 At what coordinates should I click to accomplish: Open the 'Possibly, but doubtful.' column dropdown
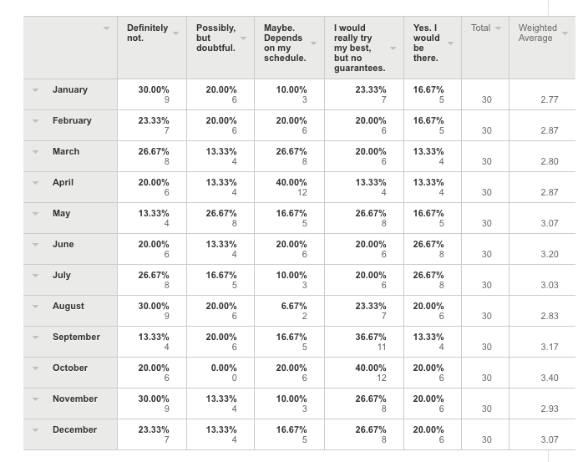pos(244,38)
